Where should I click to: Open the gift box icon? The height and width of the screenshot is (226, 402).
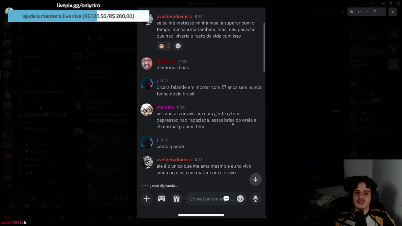click(177, 199)
